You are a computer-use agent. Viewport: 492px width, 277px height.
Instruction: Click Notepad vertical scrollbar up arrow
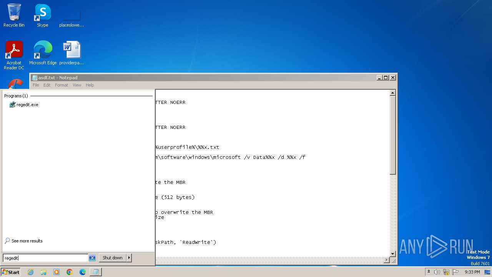point(392,93)
